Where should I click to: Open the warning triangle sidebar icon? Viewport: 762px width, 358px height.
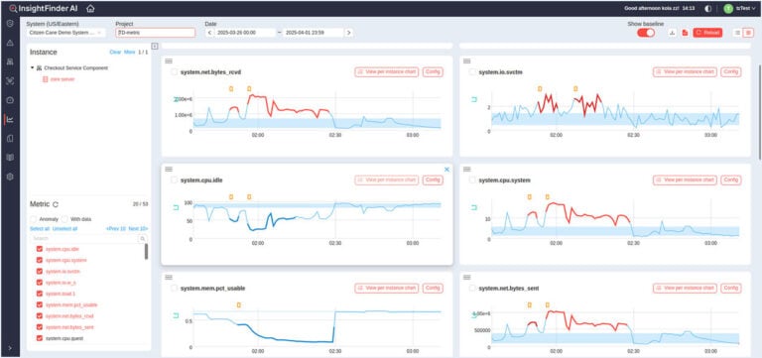pos(10,43)
